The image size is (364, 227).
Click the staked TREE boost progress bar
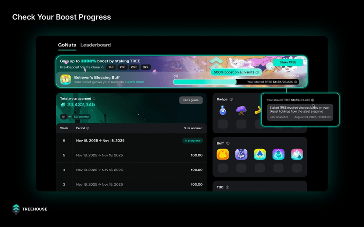[x=236, y=82]
